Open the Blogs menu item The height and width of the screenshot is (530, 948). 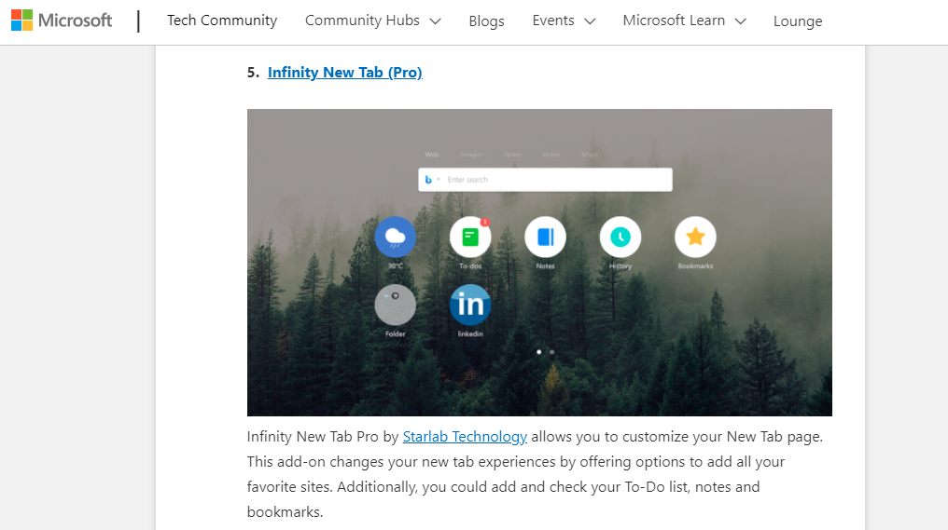click(487, 21)
